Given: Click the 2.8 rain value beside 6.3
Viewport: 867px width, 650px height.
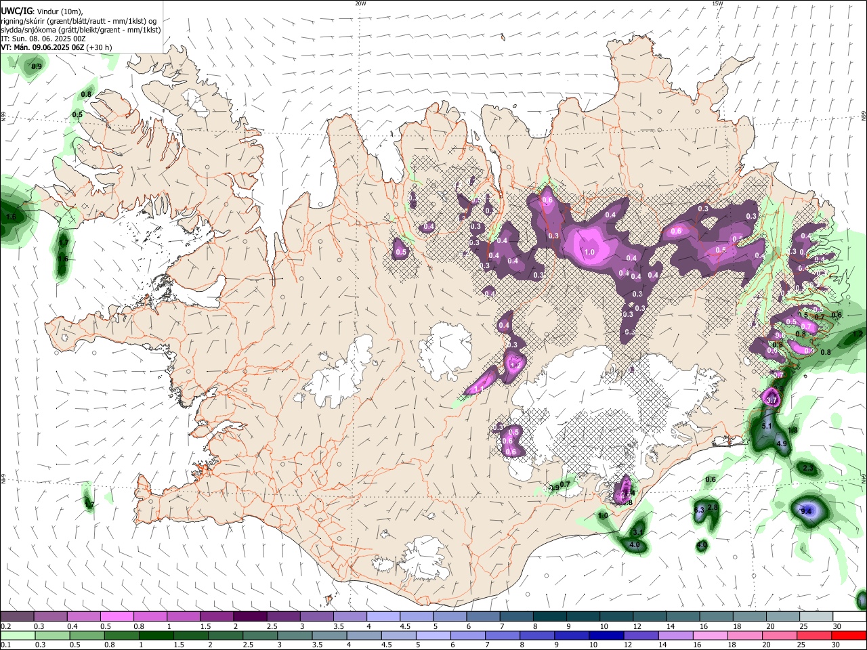Looking at the screenshot, I should point(712,506).
